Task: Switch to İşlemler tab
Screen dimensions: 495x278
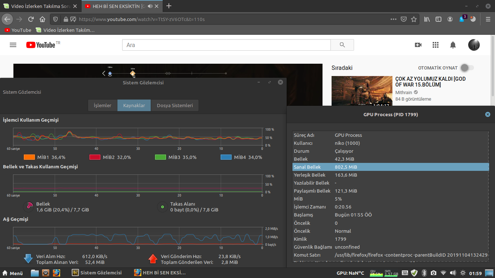Action: point(103,105)
